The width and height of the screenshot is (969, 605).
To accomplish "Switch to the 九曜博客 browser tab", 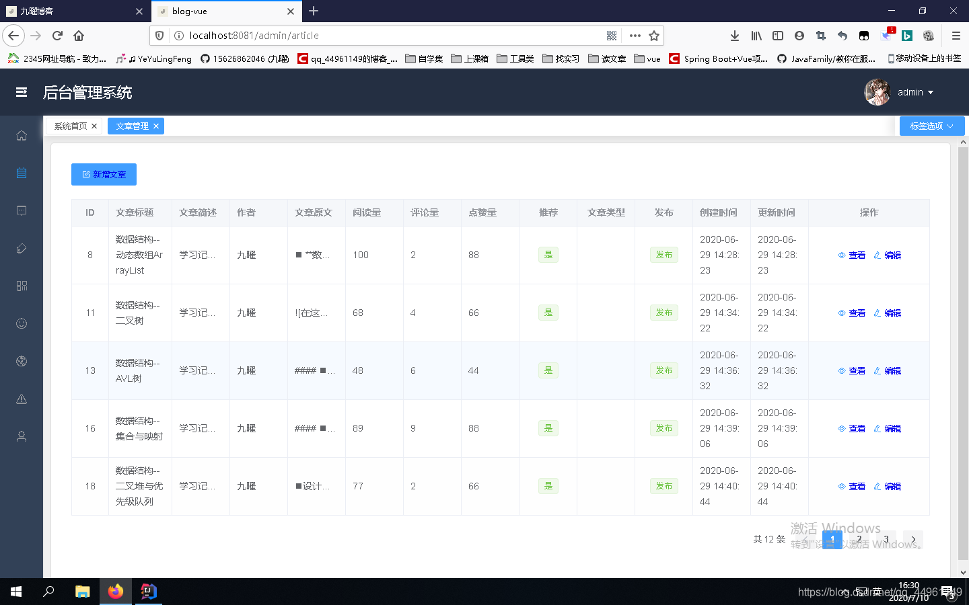I will tap(74, 11).
